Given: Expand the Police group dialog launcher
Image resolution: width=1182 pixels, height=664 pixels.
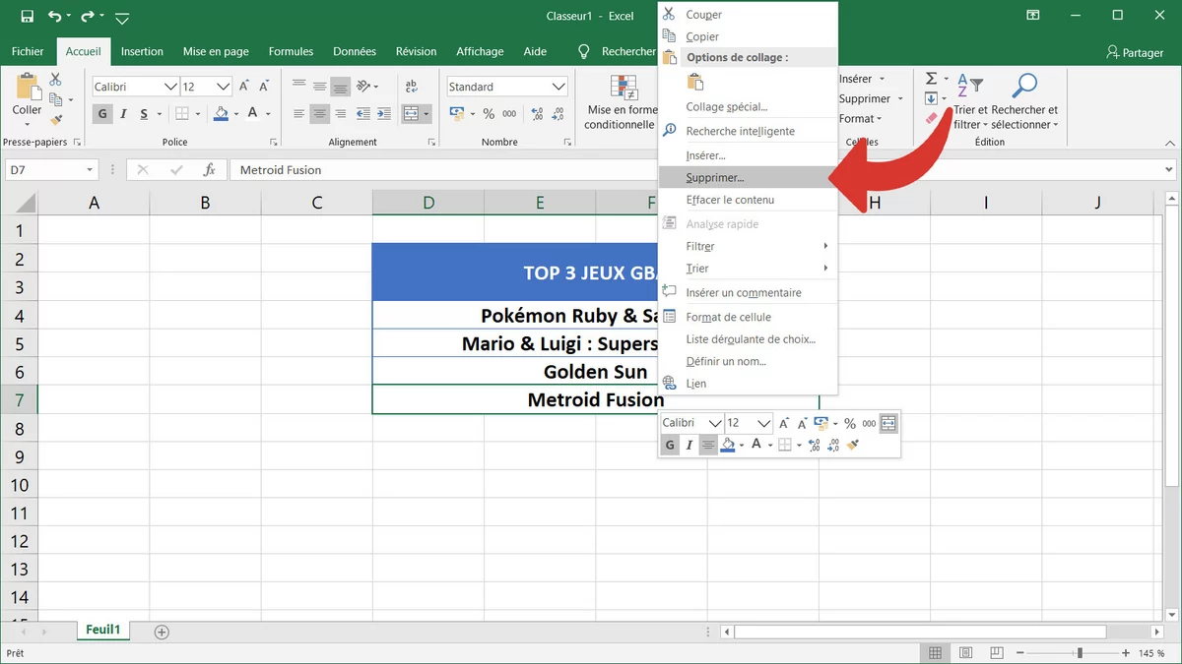Looking at the screenshot, I should [275, 142].
